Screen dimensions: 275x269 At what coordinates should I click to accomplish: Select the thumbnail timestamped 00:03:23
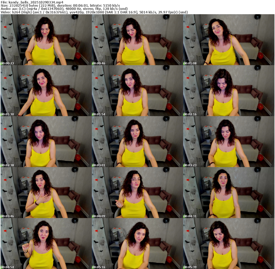229,142
